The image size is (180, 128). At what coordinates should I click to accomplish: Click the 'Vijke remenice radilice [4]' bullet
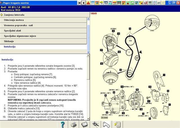coord(28,83)
